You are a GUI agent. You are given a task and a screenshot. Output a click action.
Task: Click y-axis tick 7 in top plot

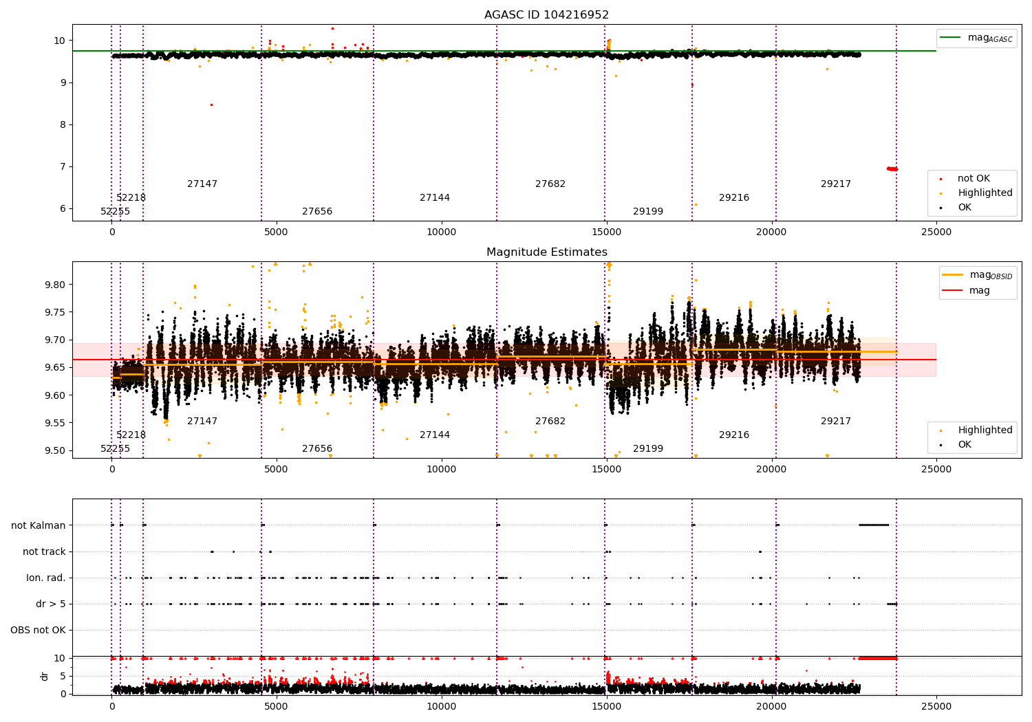point(63,166)
